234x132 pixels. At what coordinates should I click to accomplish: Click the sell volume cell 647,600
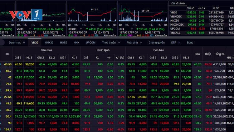click(163, 104)
